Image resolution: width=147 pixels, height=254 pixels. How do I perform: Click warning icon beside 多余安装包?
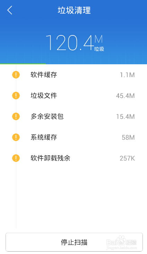[16, 116]
